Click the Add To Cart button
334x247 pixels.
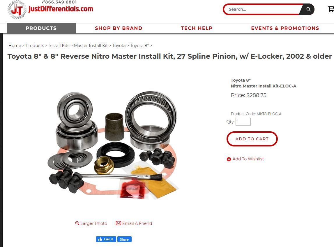pos(252,139)
